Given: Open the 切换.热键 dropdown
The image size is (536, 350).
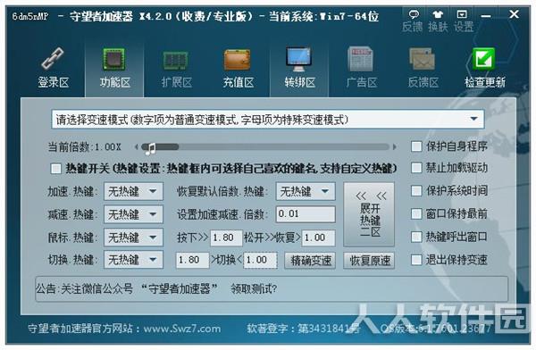Looking at the screenshot, I should (133, 260).
